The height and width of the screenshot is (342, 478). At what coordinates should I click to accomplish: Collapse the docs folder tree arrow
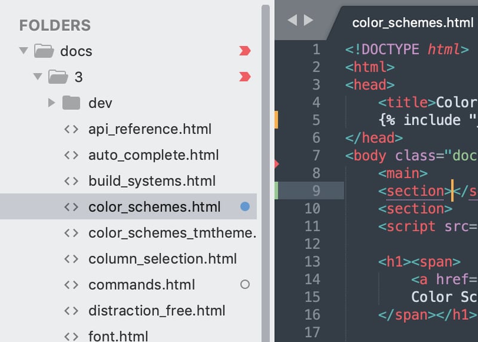pyautogui.click(x=23, y=50)
